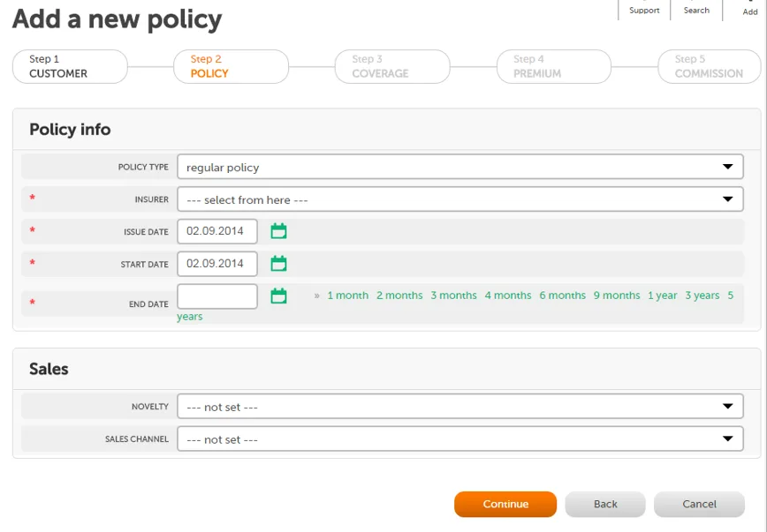Open the End Date calendar picker
767x532 pixels.
[x=278, y=296]
